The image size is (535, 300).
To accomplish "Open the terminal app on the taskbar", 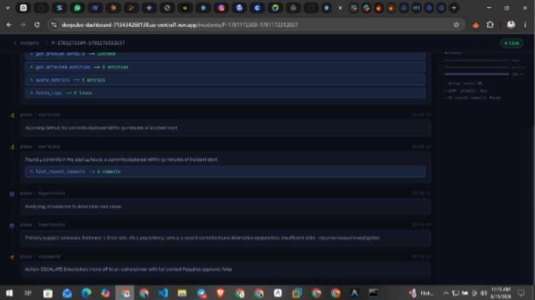I will 373,293.
